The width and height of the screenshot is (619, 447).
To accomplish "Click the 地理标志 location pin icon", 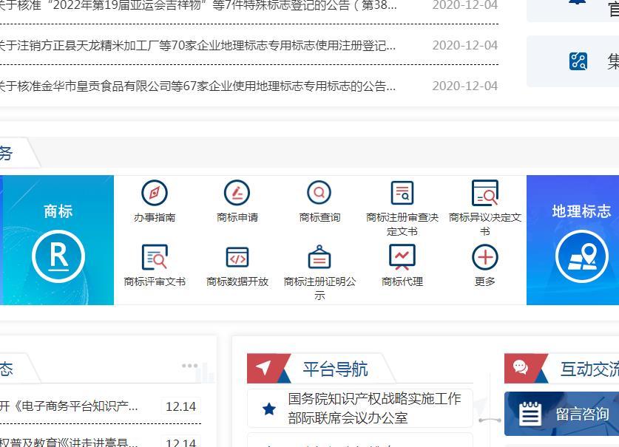I will coord(582,257).
